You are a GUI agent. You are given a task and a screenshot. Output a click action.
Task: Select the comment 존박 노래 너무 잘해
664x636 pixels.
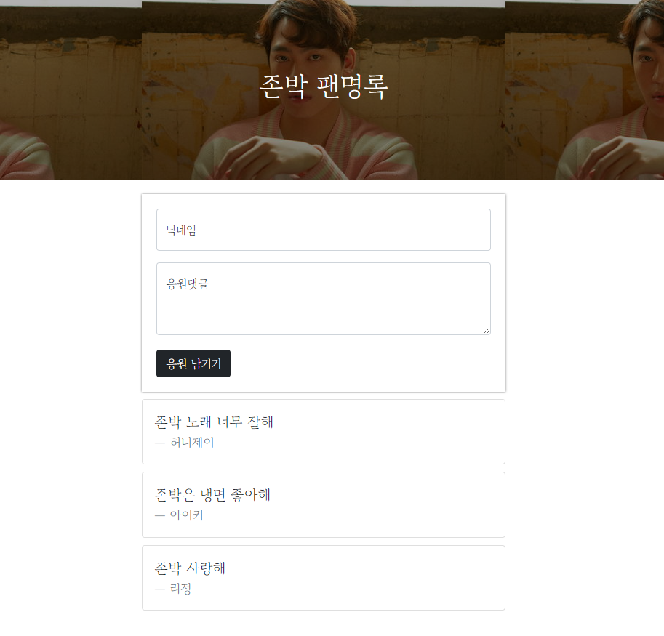pos(214,422)
